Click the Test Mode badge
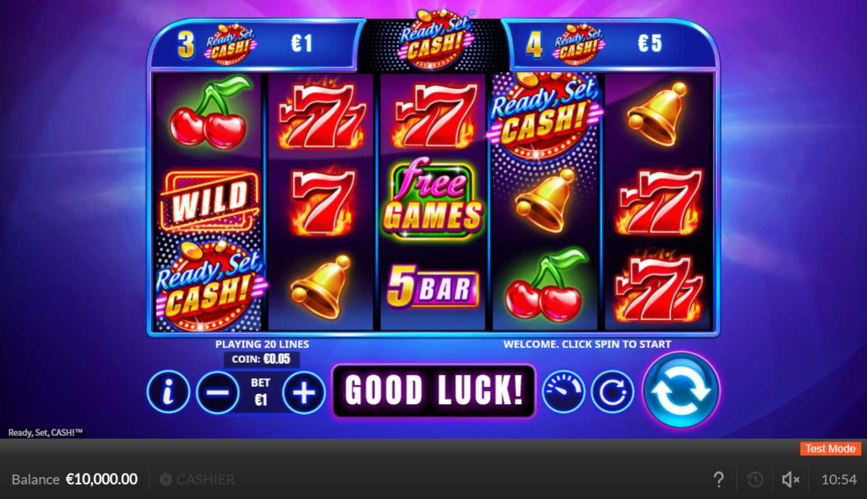This screenshot has height=499, width=867. (x=831, y=448)
